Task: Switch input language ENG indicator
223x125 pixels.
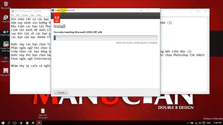Action: pos(209,123)
